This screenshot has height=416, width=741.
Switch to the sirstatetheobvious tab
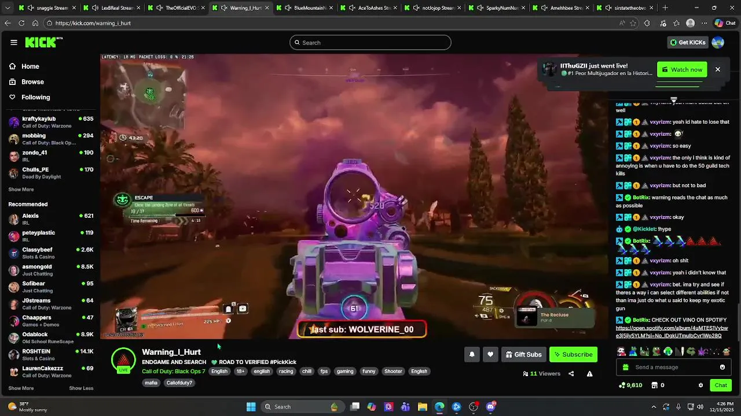coord(624,8)
